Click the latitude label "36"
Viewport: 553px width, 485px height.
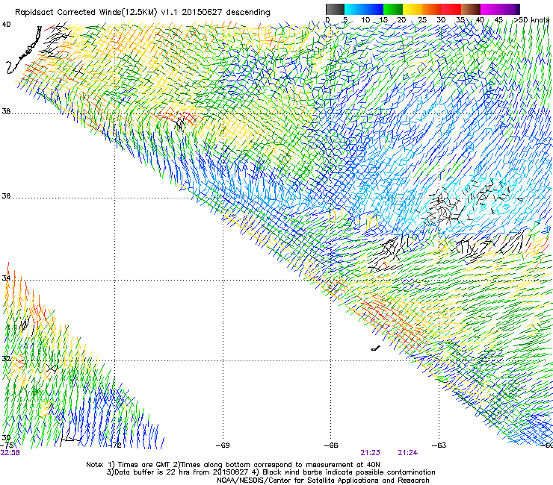coord(6,195)
